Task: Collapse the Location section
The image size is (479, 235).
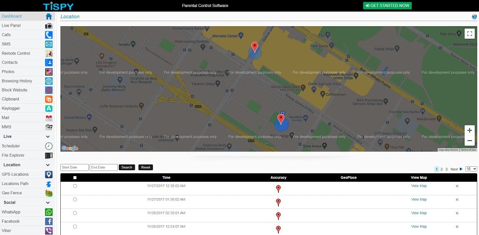Action: 48,165
